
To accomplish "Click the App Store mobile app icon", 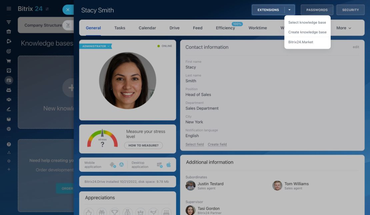I will point(122,165).
